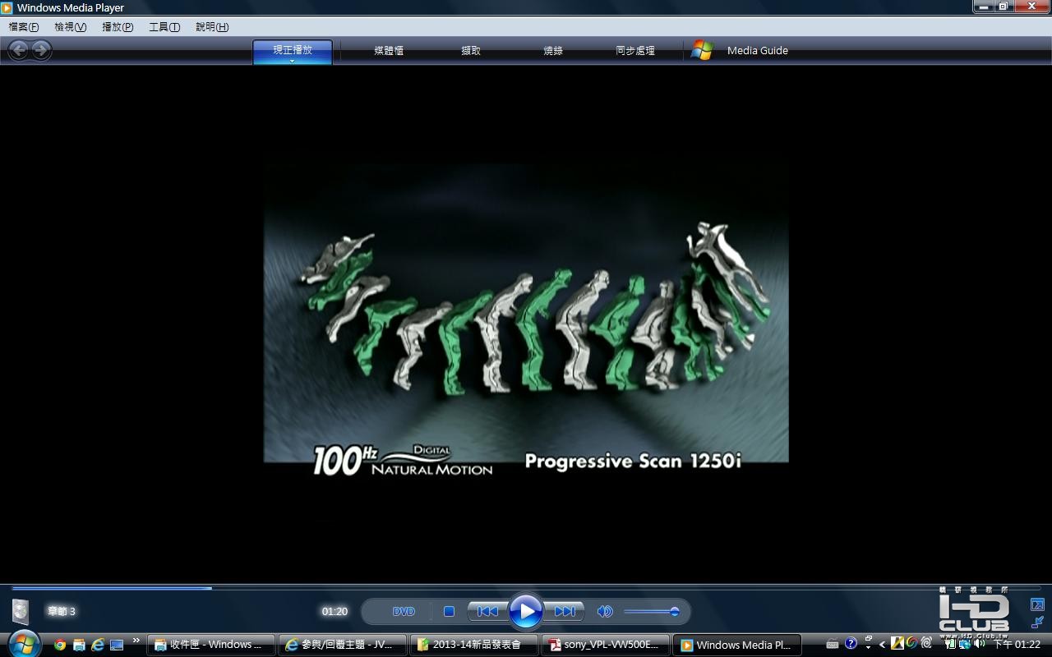Image resolution: width=1052 pixels, height=657 pixels.
Task: Launch the mail icon in quick launch
Action: click(x=79, y=645)
